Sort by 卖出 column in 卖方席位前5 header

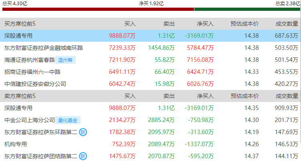coord(169,96)
